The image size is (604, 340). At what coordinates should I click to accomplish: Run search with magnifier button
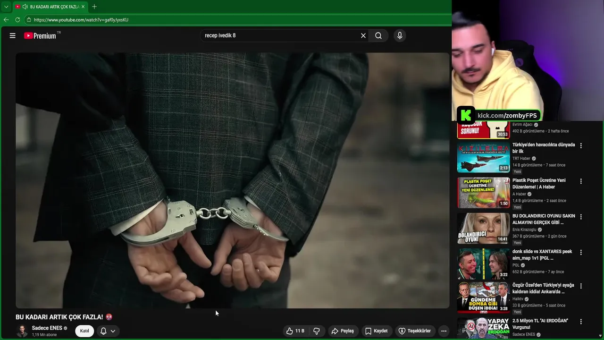coord(378,35)
